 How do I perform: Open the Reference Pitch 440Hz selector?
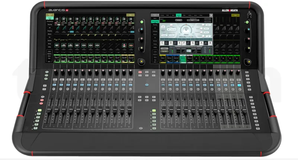click(x=172, y=35)
